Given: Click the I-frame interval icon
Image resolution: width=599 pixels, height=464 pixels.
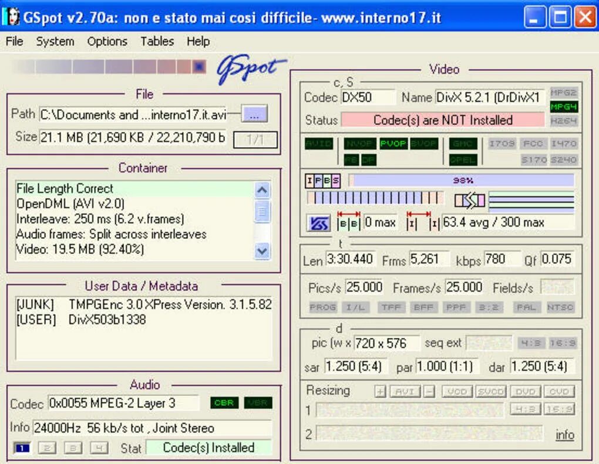Looking at the screenshot, I should click(423, 221).
